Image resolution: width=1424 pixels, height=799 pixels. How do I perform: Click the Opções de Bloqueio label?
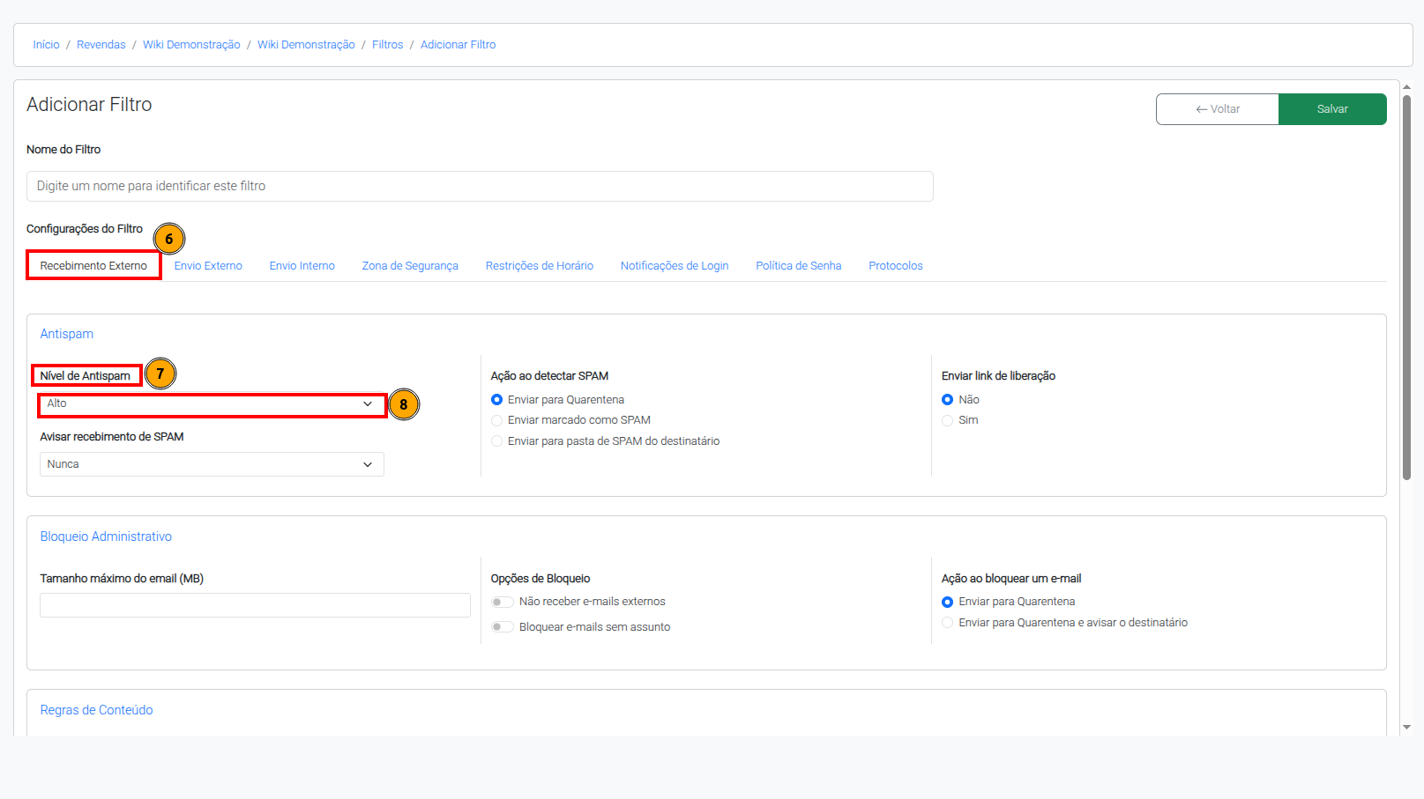[541, 579]
